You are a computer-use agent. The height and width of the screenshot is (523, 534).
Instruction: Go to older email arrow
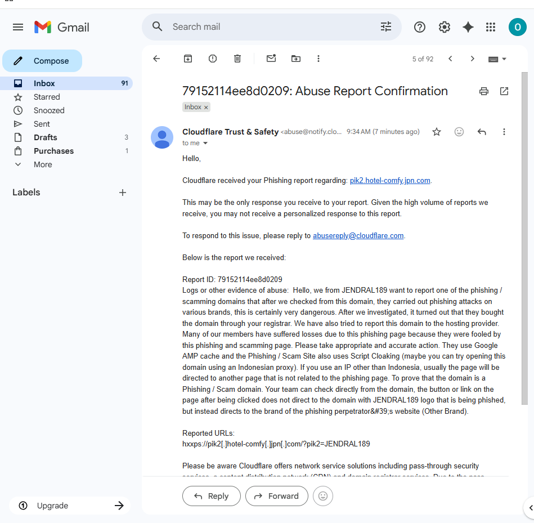[x=472, y=59]
